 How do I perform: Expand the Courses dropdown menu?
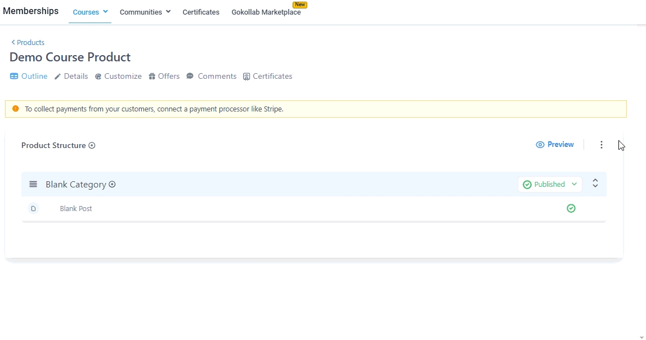(x=90, y=12)
